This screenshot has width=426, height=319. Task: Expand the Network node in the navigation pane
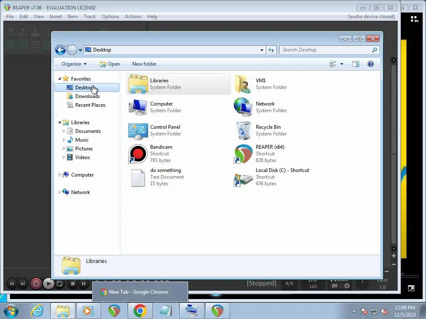pyautogui.click(x=59, y=192)
